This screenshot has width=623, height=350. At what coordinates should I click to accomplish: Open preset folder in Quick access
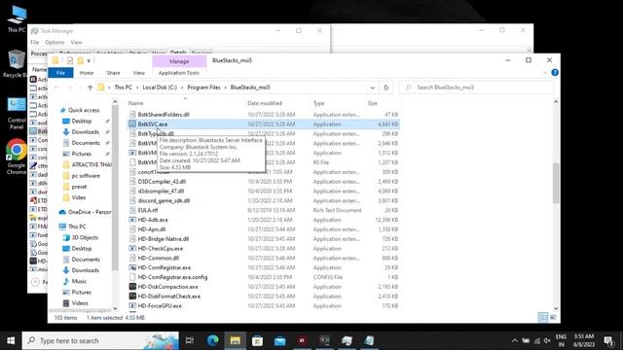point(79,187)
